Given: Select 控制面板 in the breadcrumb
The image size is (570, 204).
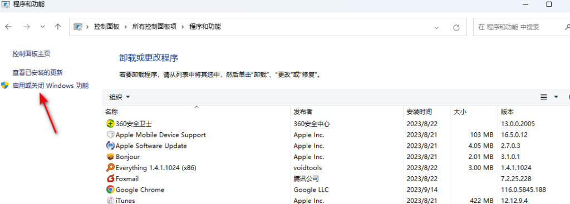Looking at the screenshot, I should point(106,27).
